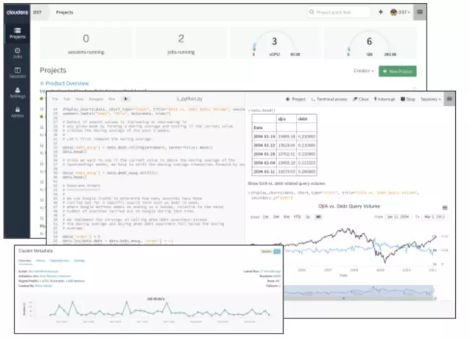
Task: Click the "Projects" page heading
Action: 53,70
